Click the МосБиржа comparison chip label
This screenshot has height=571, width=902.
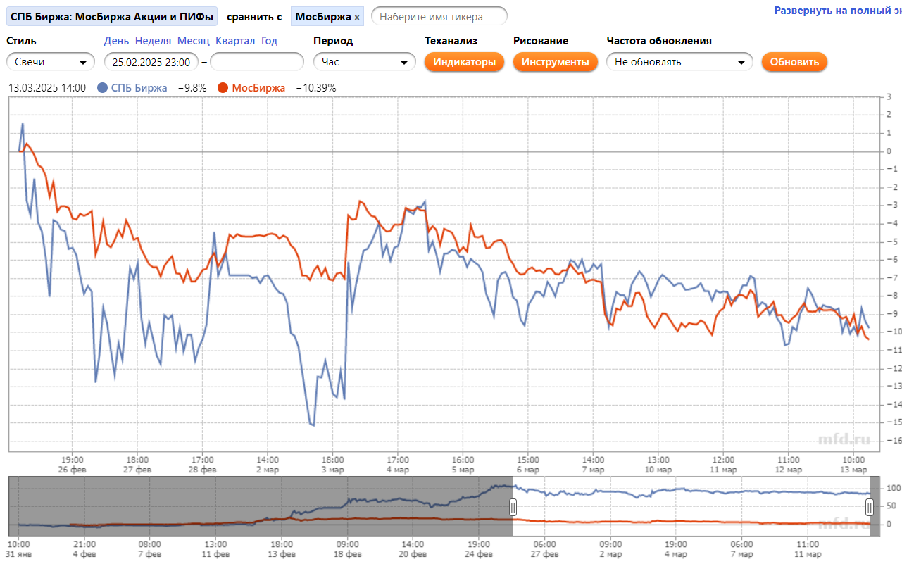(x=323, y=16)
